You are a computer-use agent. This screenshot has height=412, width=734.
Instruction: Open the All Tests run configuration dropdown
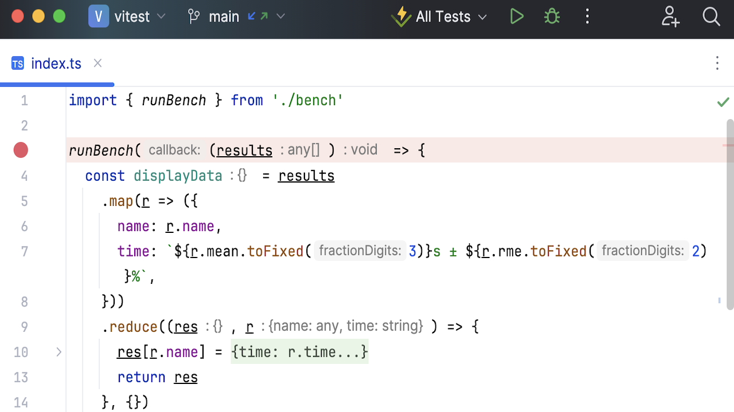(x=482, y=17)
